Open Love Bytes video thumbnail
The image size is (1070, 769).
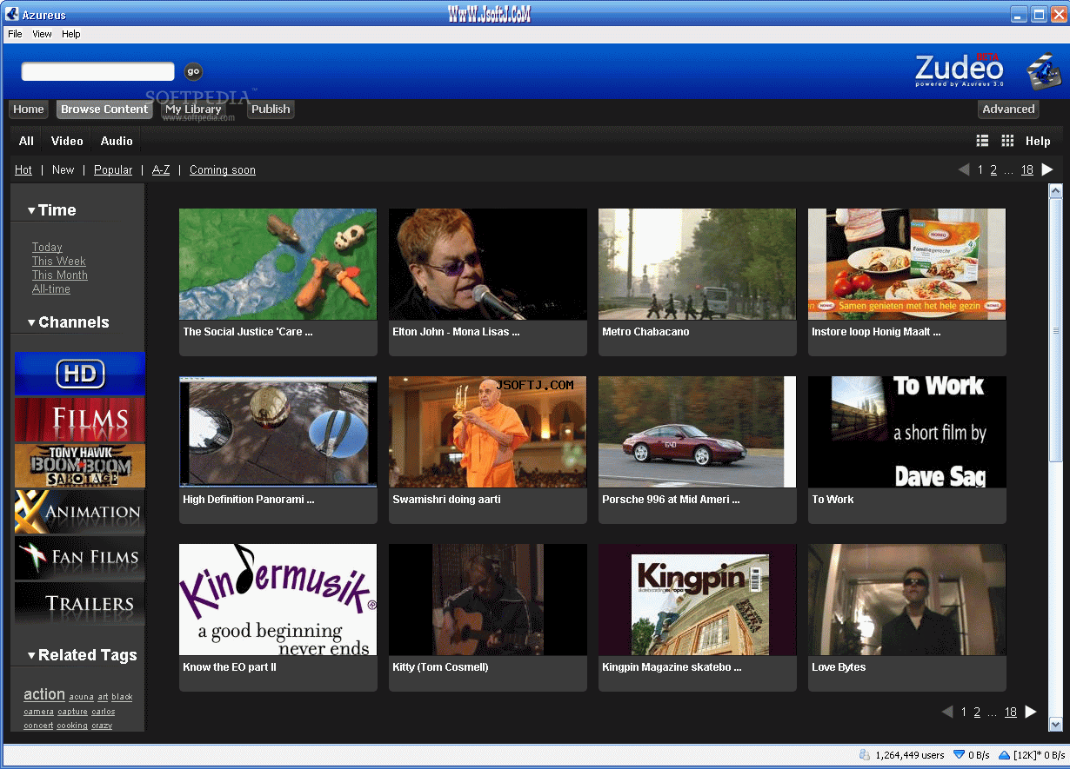coord(907,600)
